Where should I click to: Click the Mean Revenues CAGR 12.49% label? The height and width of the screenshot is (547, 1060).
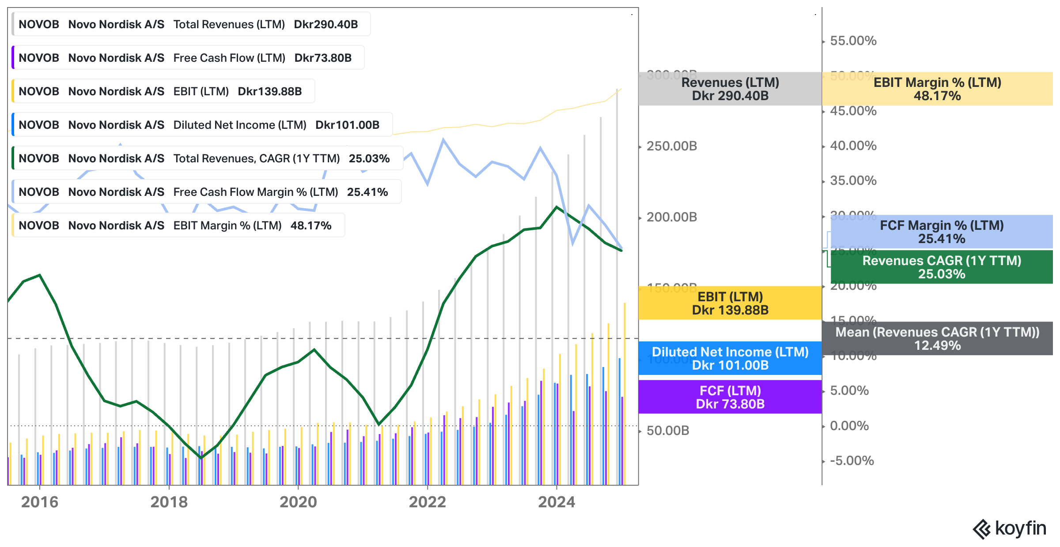pos(937,339)
